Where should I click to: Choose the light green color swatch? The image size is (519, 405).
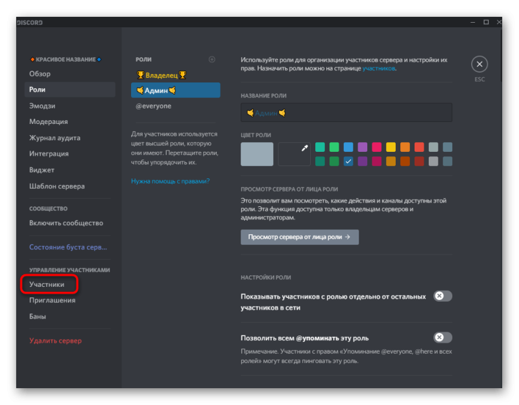tap(334, 147)
